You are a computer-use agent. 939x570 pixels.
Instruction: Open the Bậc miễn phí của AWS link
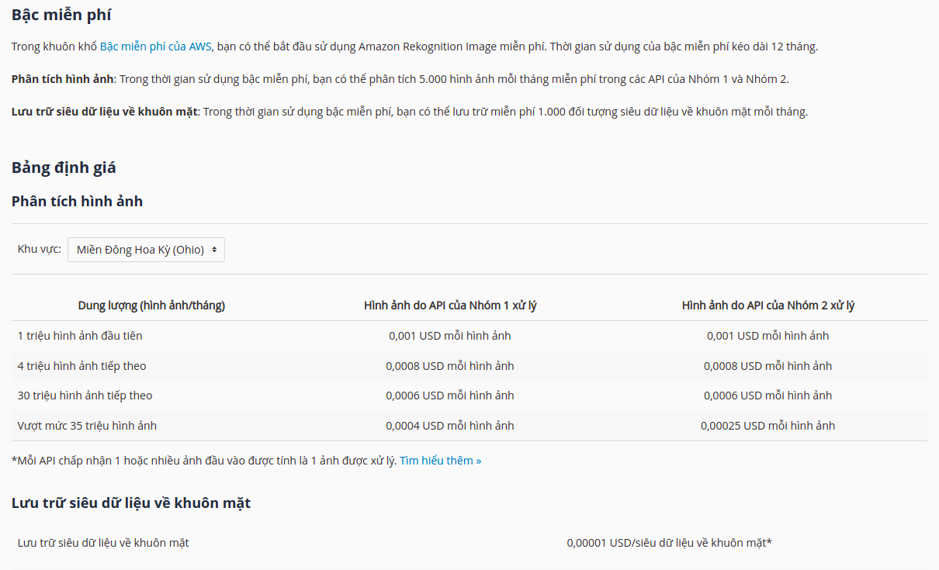pos(155,47)
